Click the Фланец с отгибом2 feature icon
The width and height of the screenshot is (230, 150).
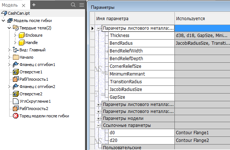16,87
